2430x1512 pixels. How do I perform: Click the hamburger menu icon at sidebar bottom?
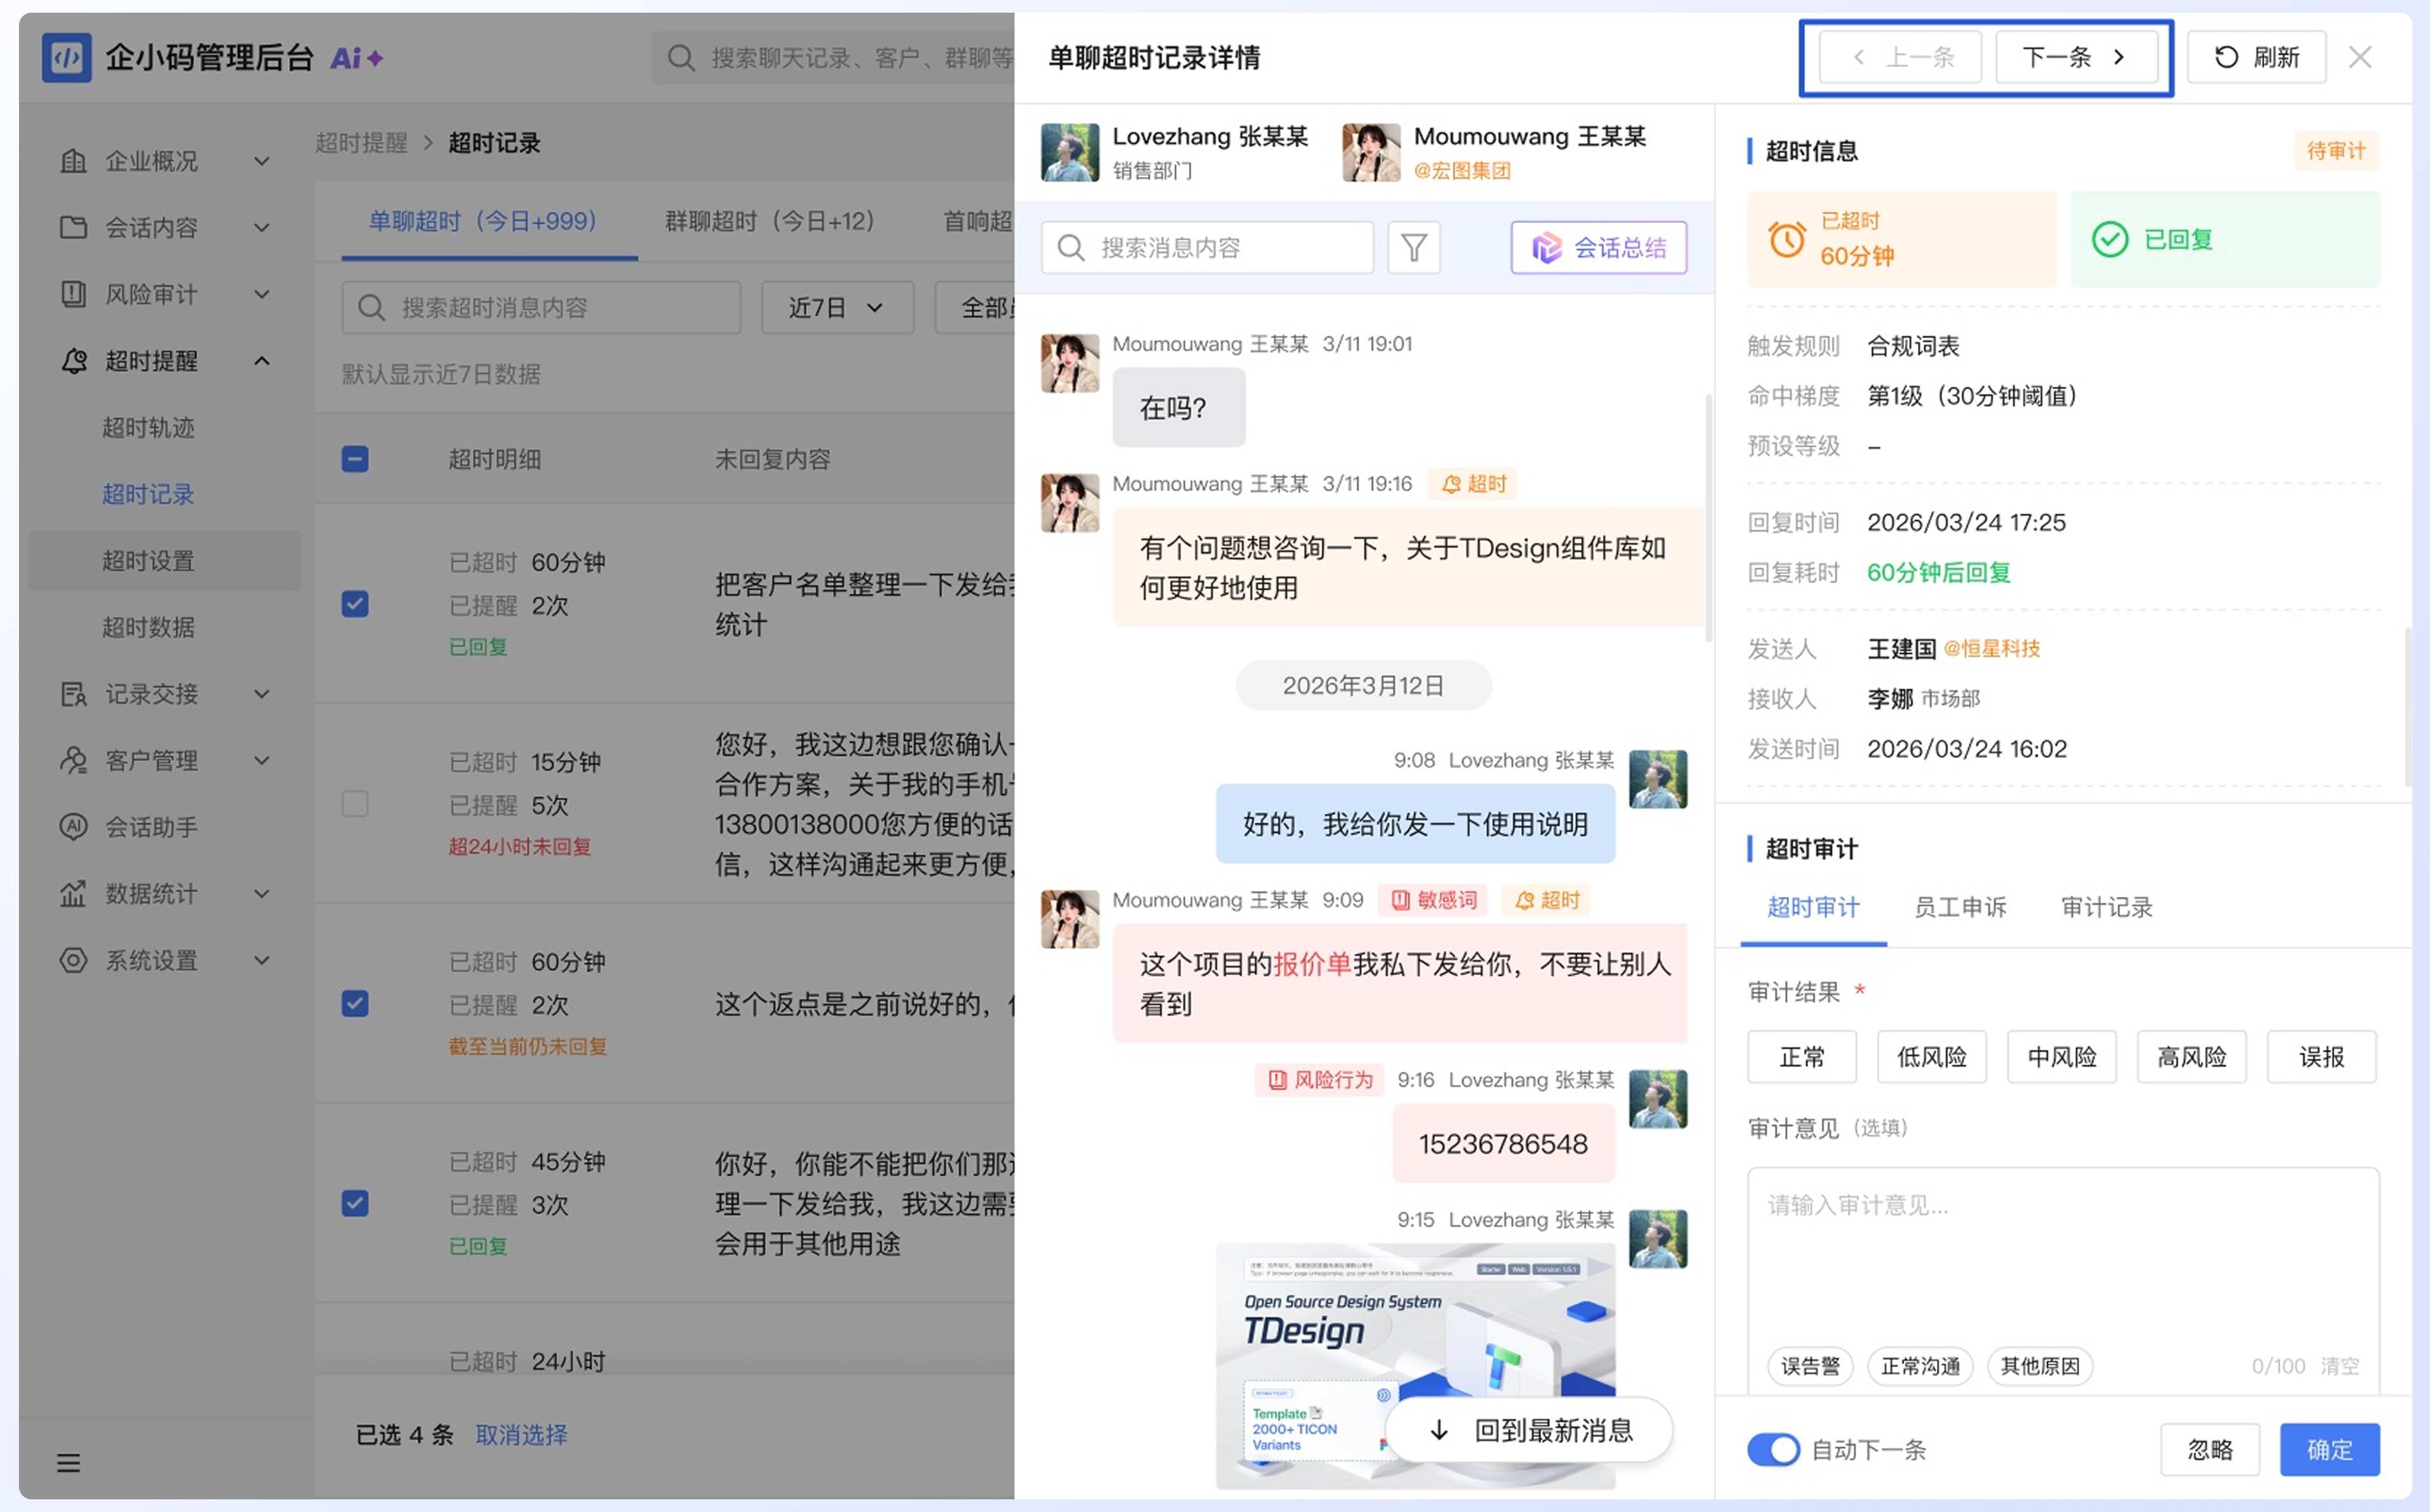pos(68,1463)
